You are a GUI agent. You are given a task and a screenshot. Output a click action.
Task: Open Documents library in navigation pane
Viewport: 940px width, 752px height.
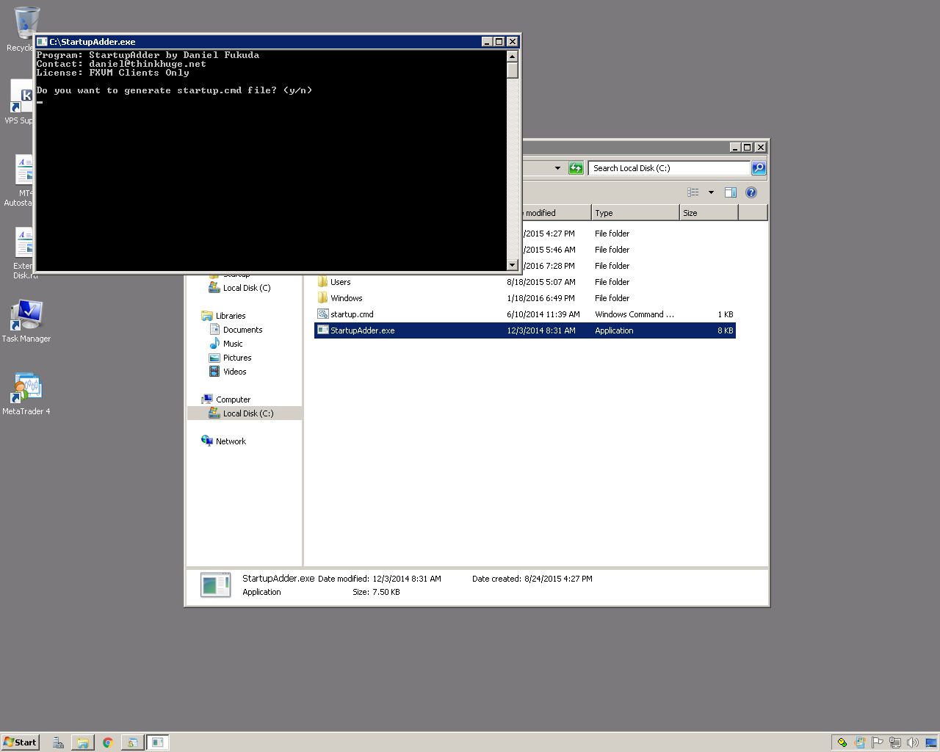pos(242,330)
